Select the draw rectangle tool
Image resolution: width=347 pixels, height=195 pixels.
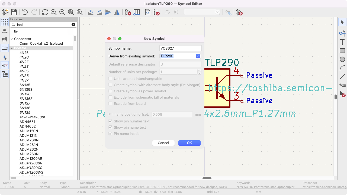(342, 51)
